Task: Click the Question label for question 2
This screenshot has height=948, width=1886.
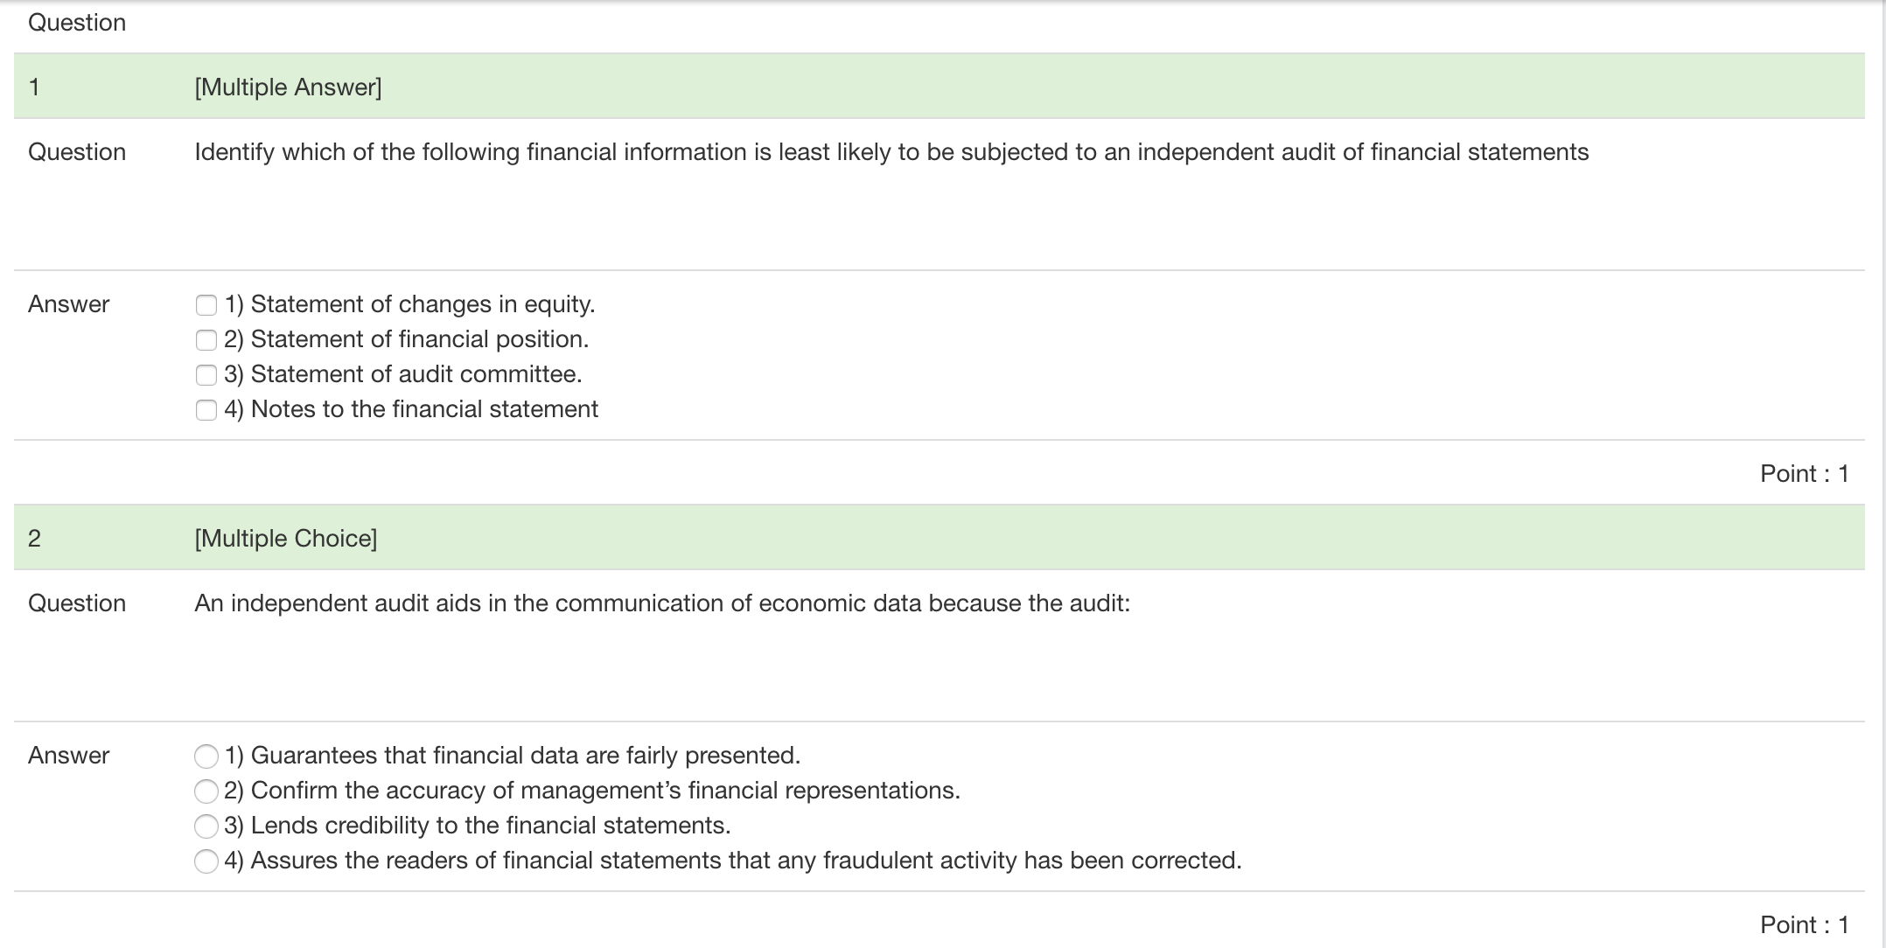Action: coord(77,603)
